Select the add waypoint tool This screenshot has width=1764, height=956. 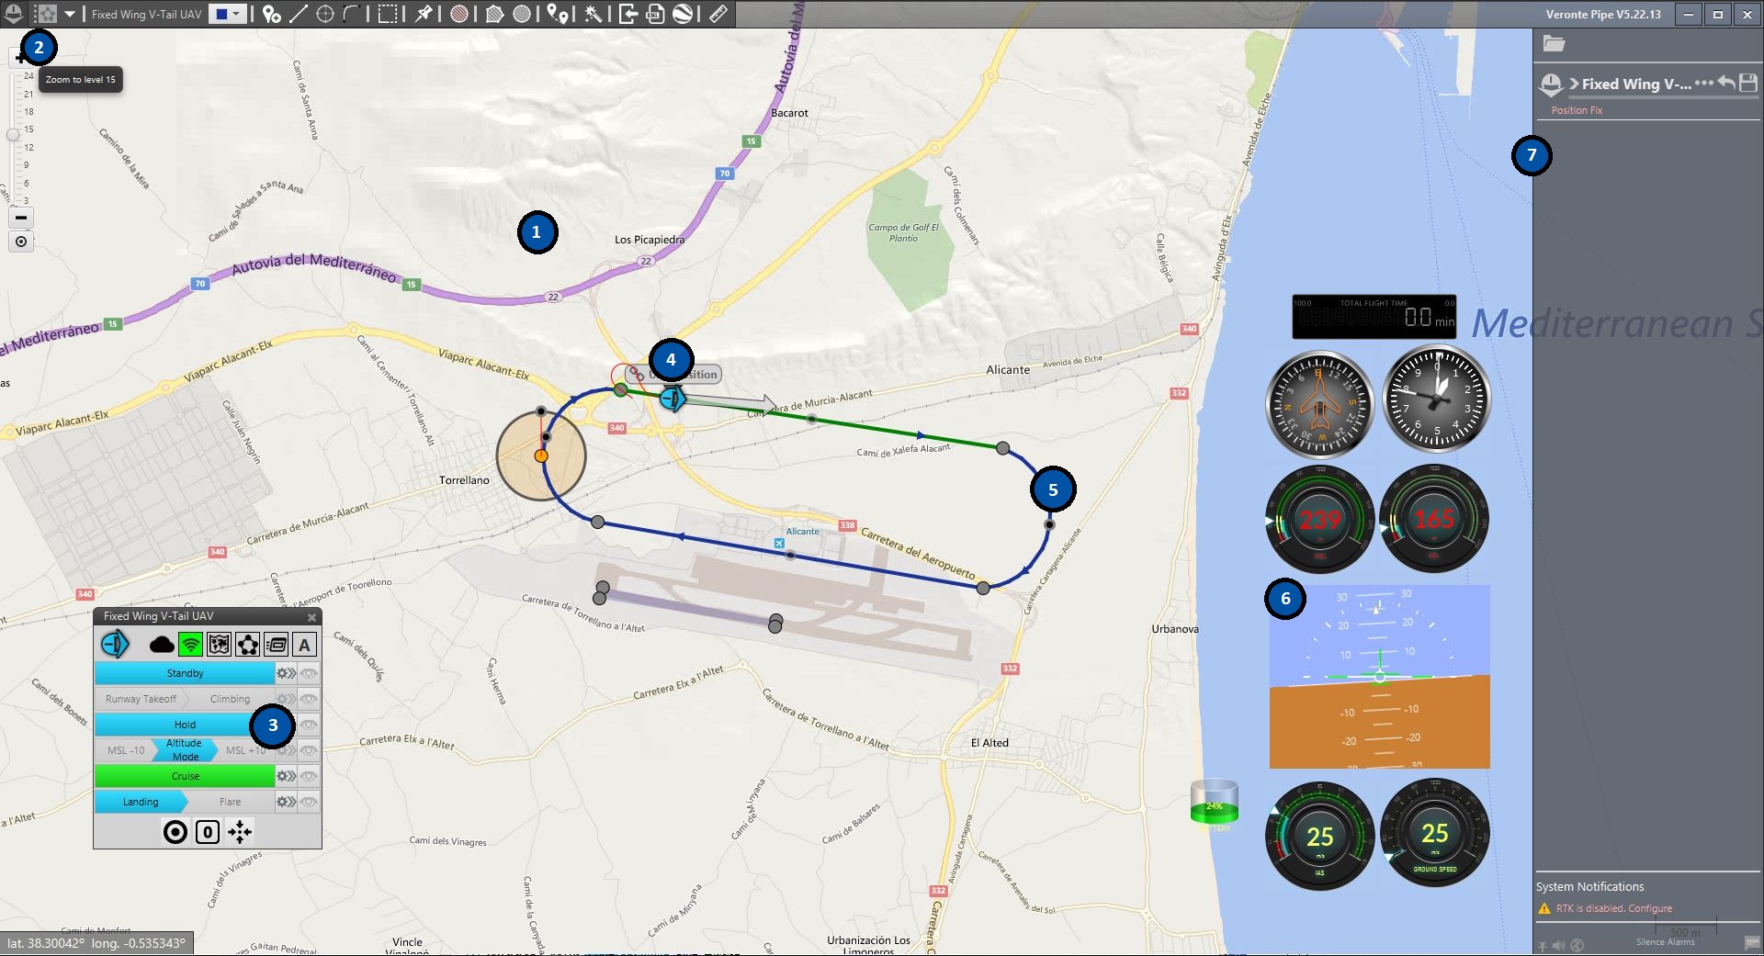click(271, 14)
